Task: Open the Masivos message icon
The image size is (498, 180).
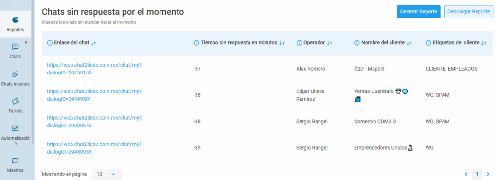Action: pyautogui.click(x=15, y=161)
